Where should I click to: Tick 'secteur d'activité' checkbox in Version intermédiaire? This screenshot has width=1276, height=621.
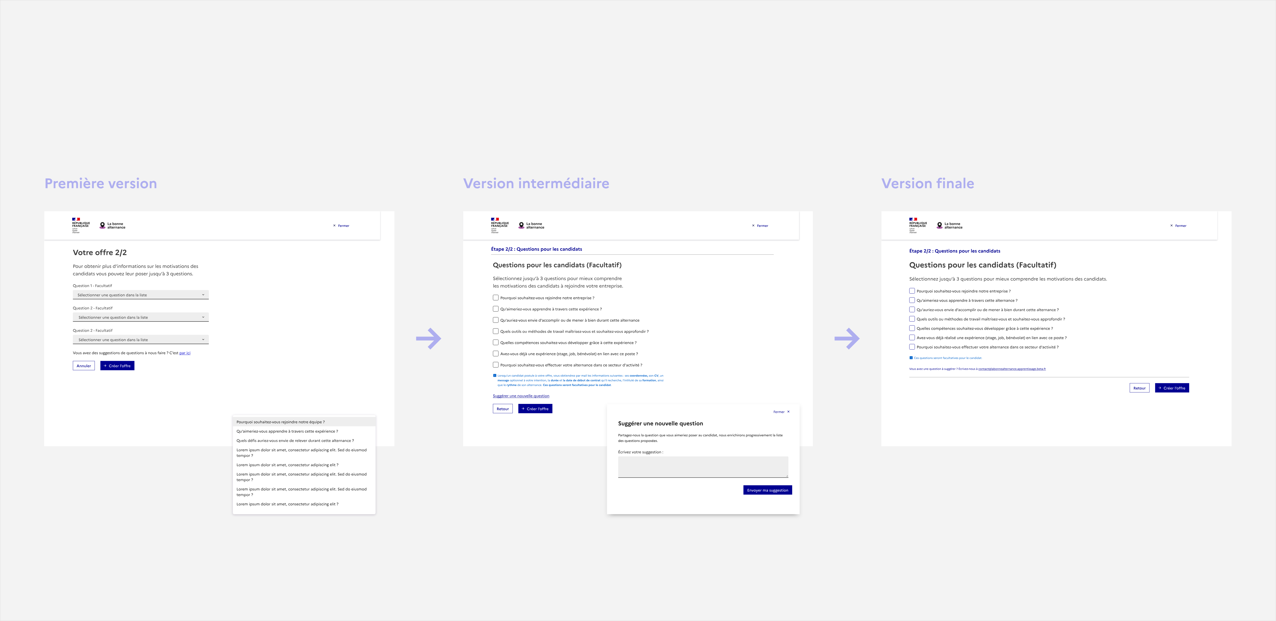tap(495, 365)
